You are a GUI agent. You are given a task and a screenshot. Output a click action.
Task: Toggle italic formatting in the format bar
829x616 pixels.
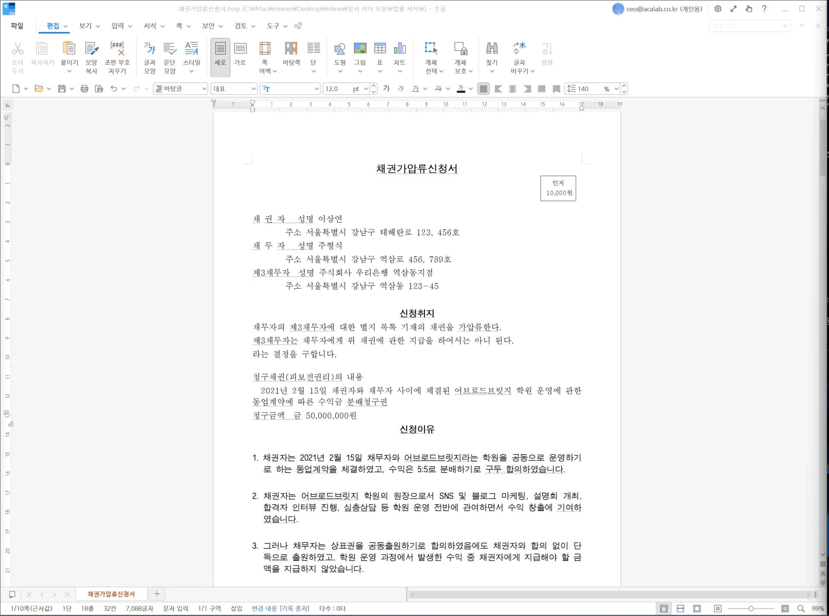click(401, 88)
